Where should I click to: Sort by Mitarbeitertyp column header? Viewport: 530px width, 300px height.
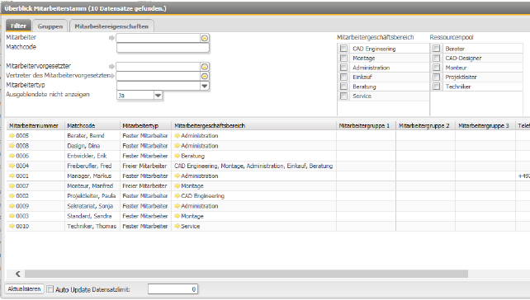145,125
